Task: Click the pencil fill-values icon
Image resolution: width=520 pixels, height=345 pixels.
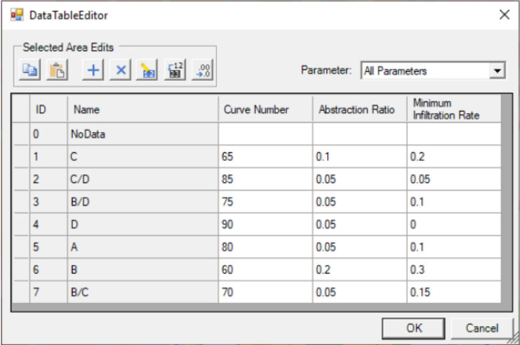Action: tap(147, 70)
